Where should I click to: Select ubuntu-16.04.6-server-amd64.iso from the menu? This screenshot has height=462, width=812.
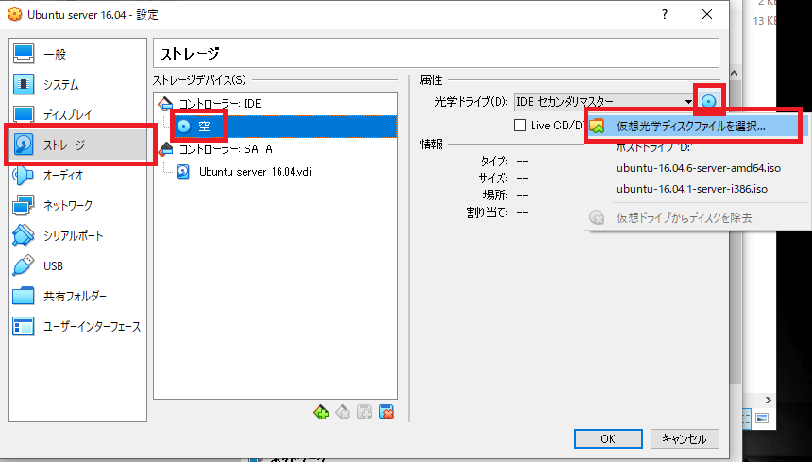697,168
